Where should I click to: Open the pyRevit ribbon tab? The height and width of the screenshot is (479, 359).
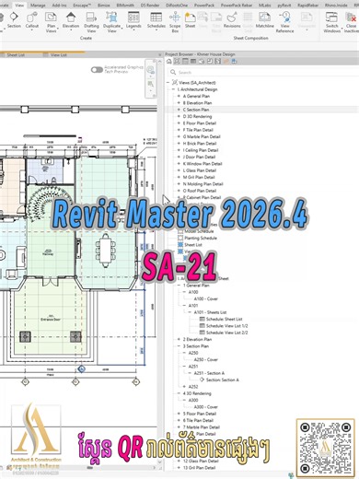click(284, 6)
